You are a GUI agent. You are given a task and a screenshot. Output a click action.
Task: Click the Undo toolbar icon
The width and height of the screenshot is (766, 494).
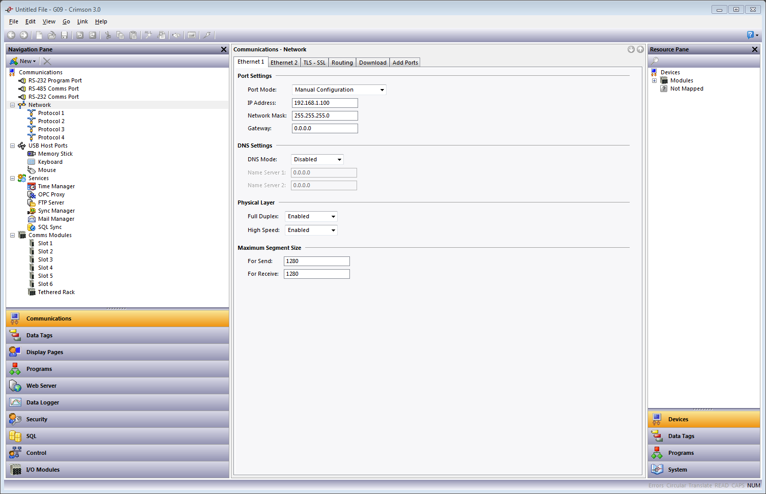click(x=80, y=35)
